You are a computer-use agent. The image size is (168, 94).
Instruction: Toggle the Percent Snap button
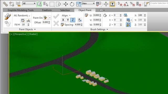132,4
